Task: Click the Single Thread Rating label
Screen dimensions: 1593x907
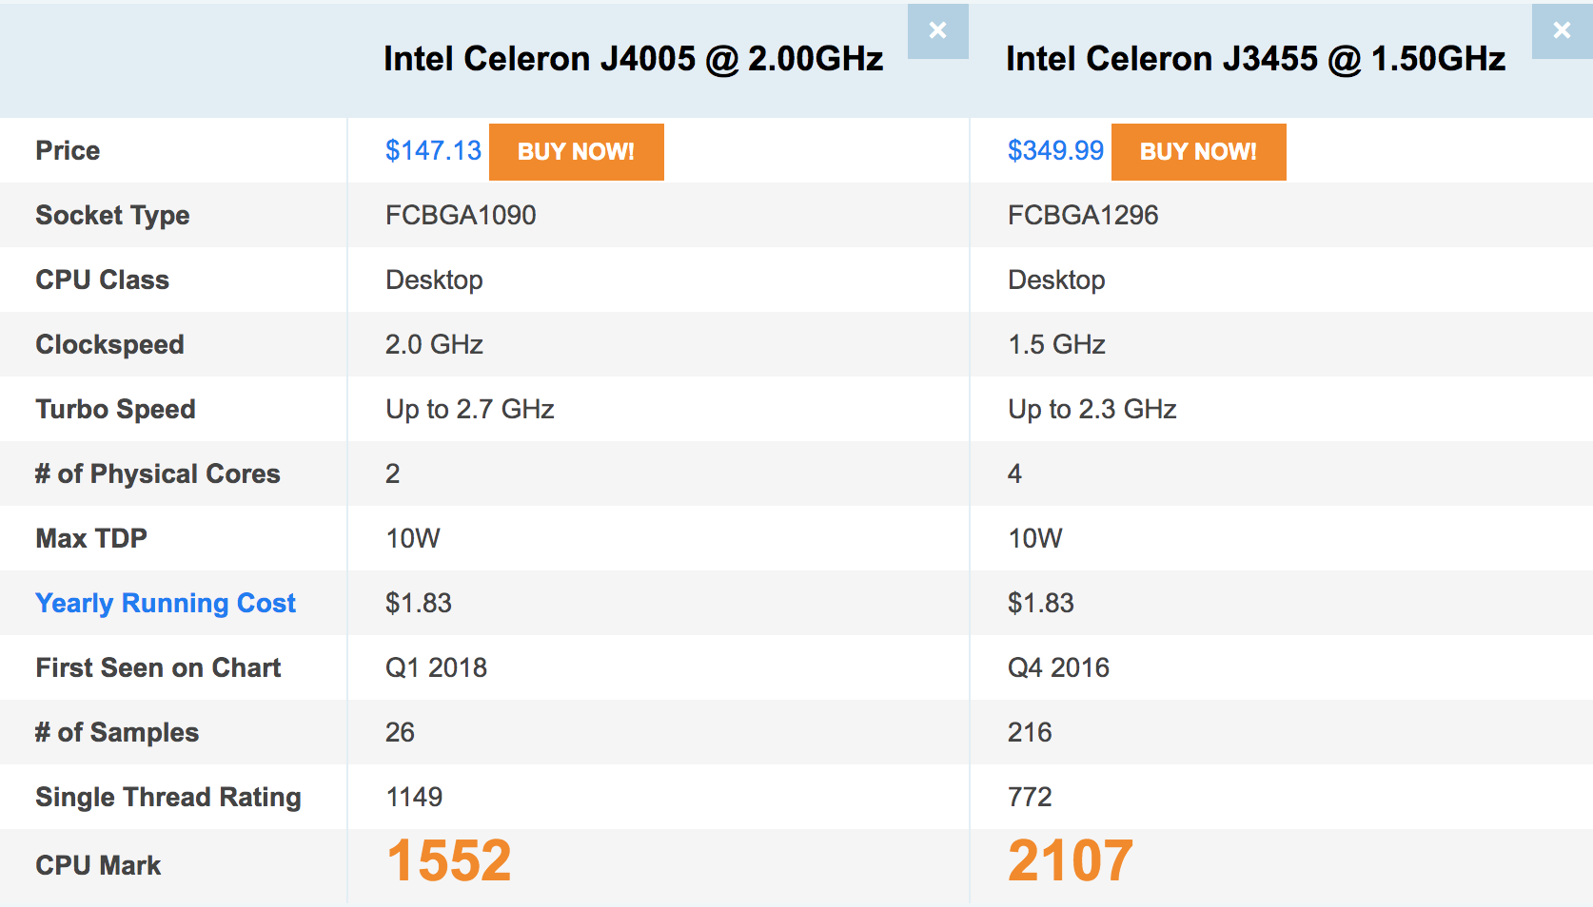Action: pos(168,797)
